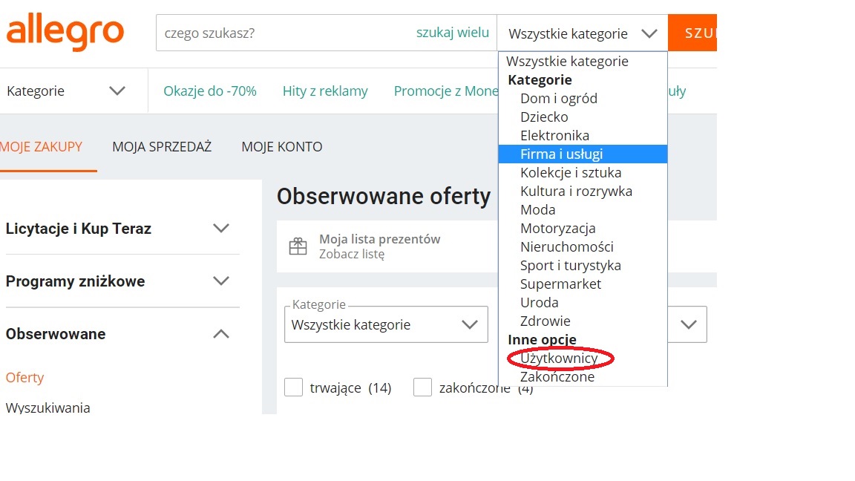Click the czego szukasz search field

[x=282, y=33]
